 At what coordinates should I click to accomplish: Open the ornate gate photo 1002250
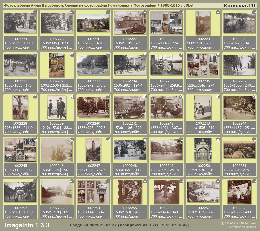[203, 150]
